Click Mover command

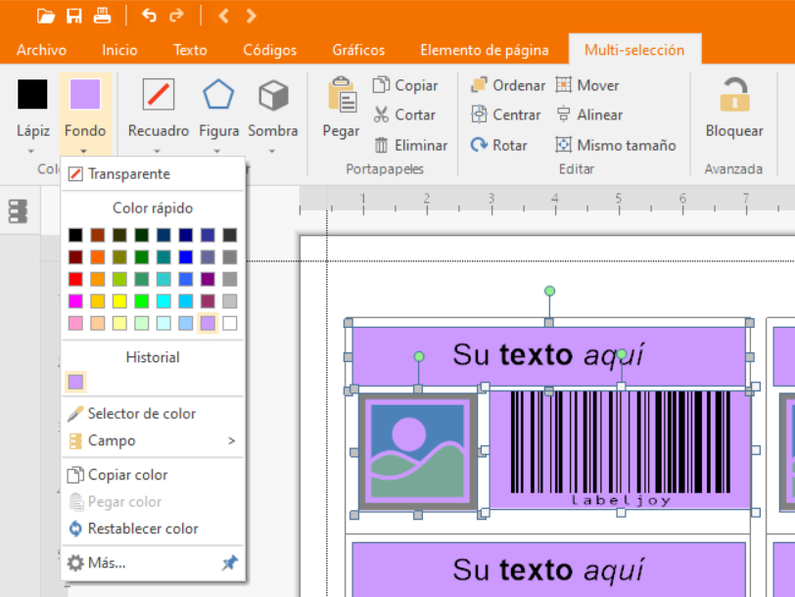[587, 85]
